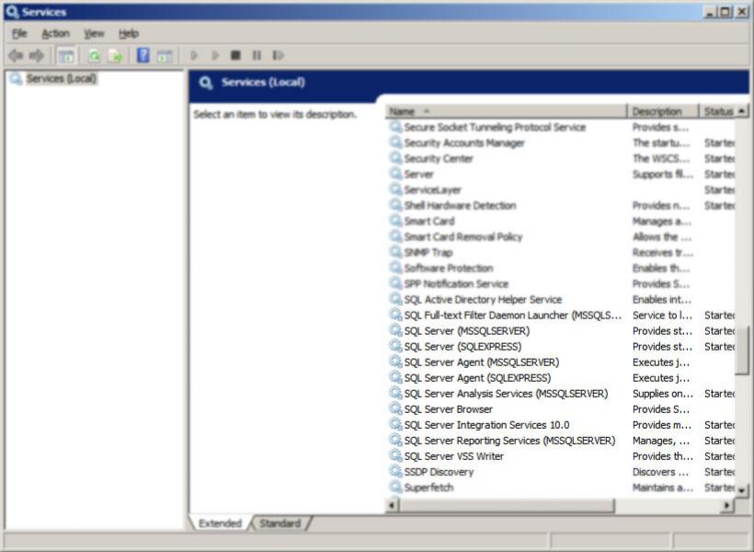Select SQL Server Agent (MSSQLSERVER)
Screen dimensions: 754x552
click(x=481, y=362)
